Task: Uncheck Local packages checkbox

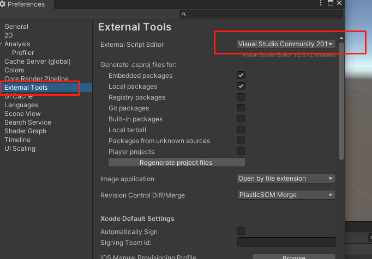Action: click(x=241, y=86)
